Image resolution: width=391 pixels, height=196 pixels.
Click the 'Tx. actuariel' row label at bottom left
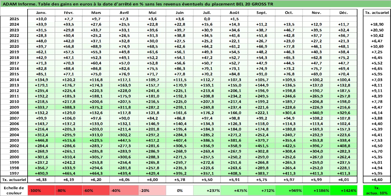[14, 180]
